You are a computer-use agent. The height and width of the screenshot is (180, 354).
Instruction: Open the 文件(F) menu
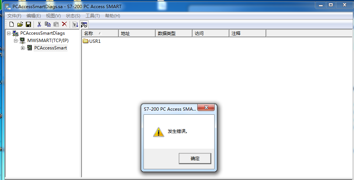coord(14,16)
